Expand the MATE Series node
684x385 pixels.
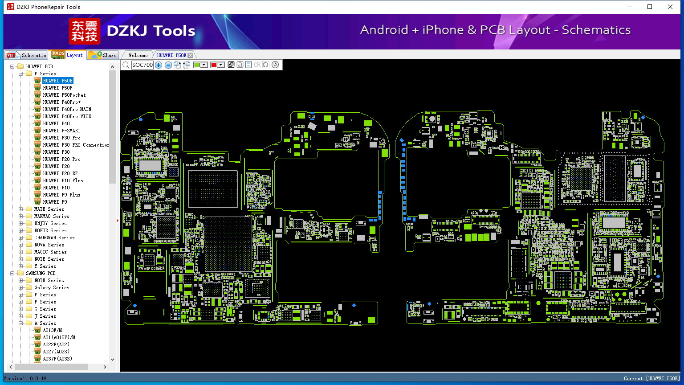(21, 209)
